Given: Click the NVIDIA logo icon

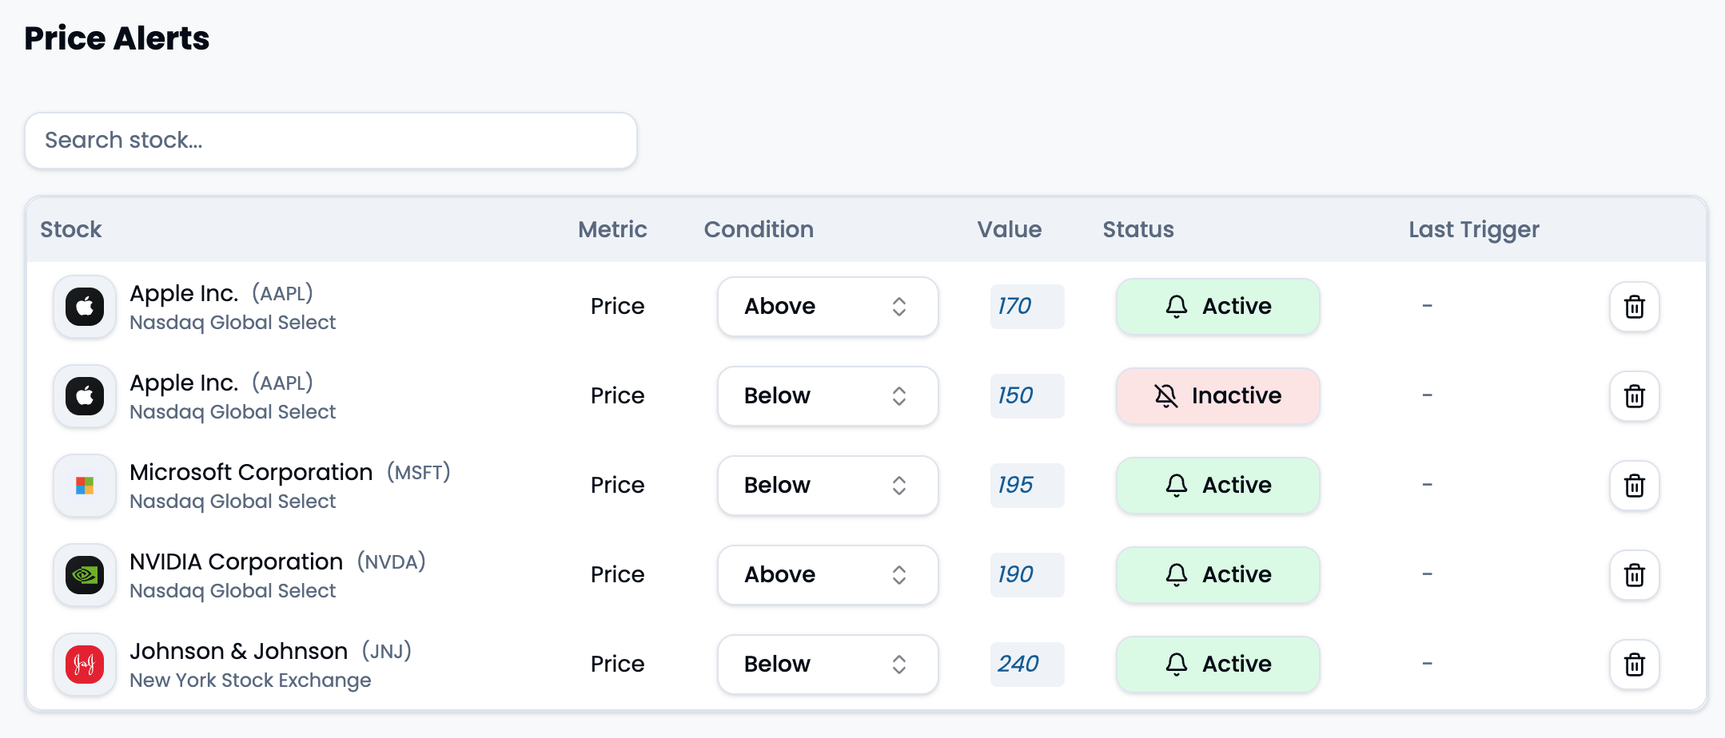Looking at the screenshot, I should click(85, 575).
